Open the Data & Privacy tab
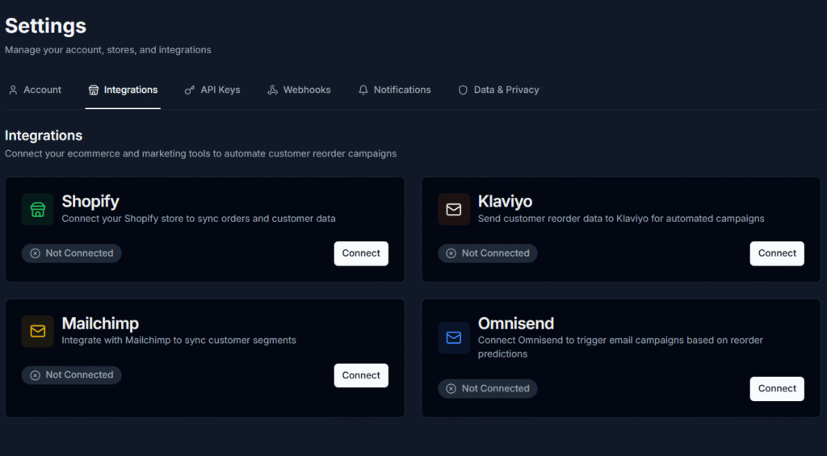 point(498,90)
